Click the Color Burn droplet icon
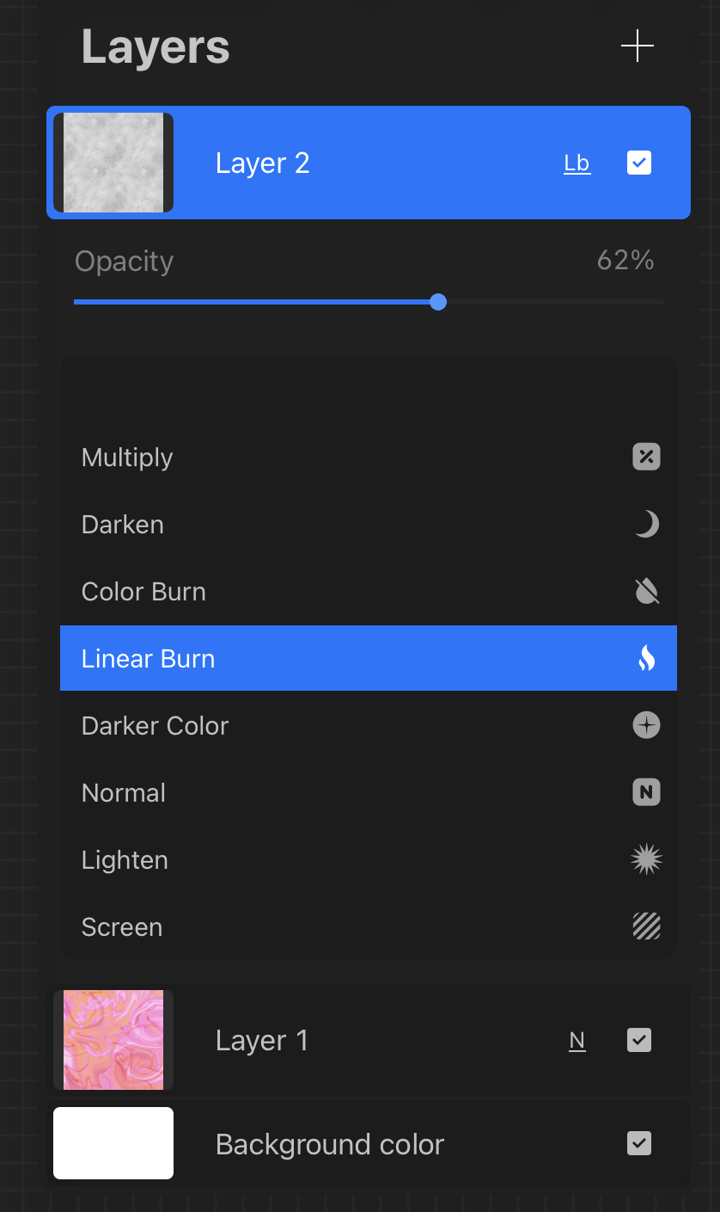The image size is (720, 1212). click(646, 591)
